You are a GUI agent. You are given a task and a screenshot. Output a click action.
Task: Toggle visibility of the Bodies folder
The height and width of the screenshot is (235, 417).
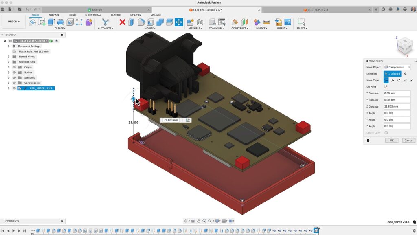(x=14, y=72)
